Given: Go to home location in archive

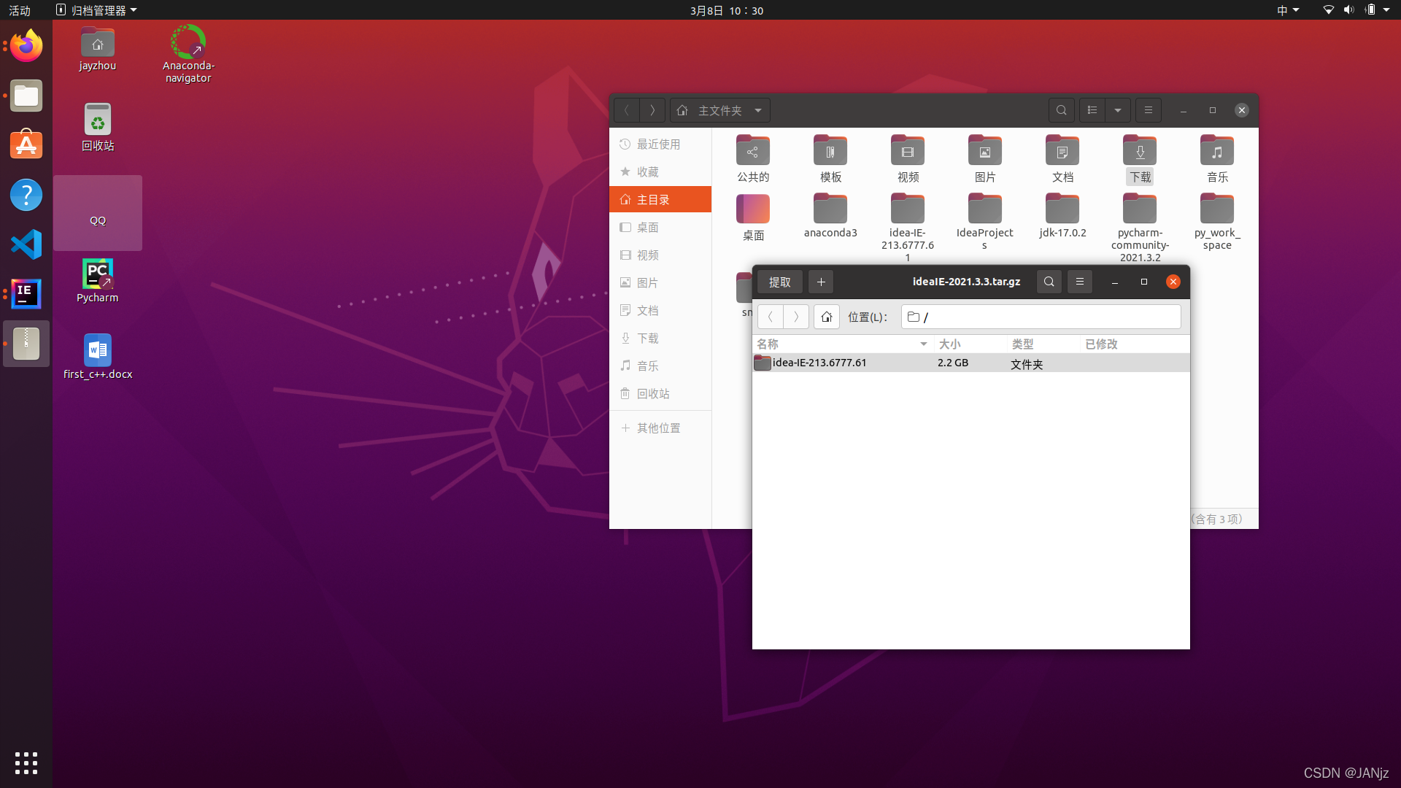Looking at the screenshot, I should click(826, 317).
